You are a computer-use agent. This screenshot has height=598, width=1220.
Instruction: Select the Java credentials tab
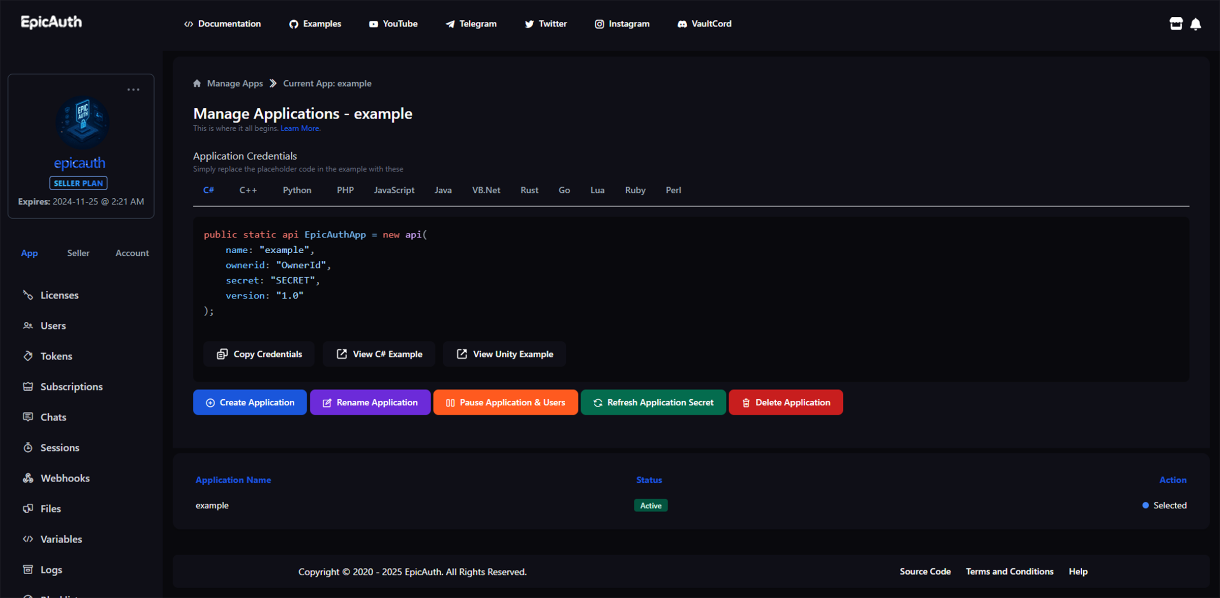(x=443, y=190)
